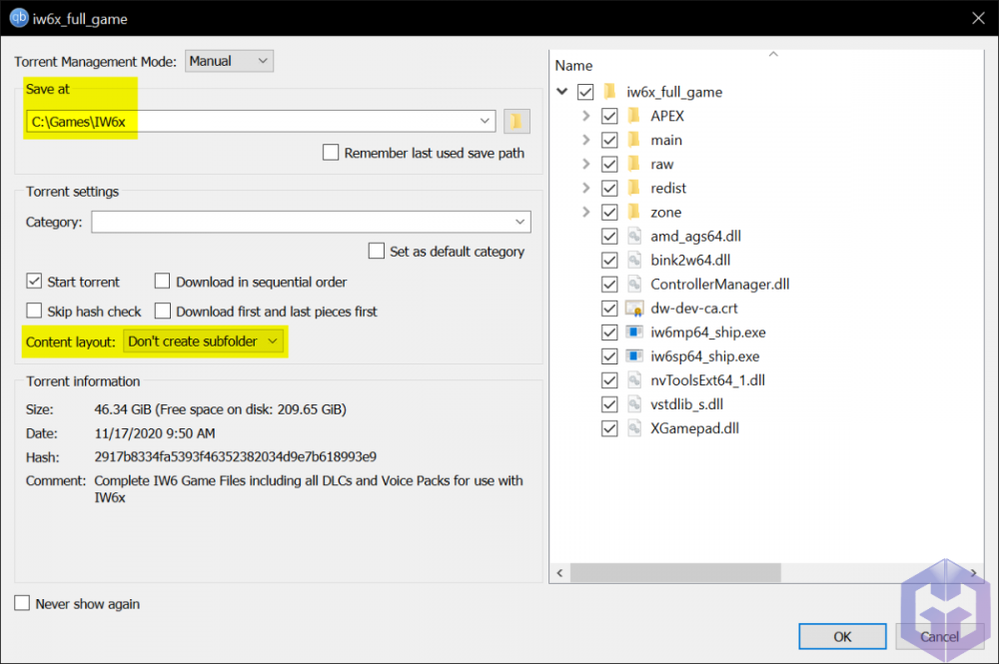Check the Skip hash check box
The width and height of the screenshot is (999, 664).
35,312
